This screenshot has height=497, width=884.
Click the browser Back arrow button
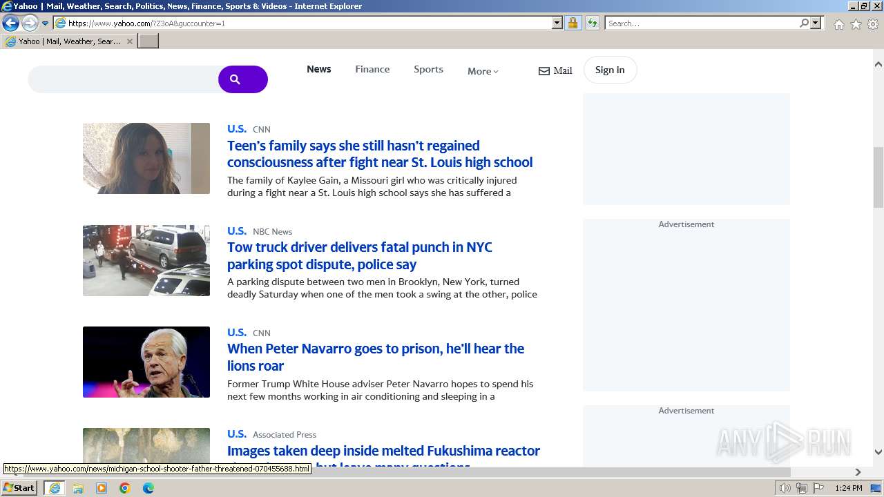click(x=10, y=23)
